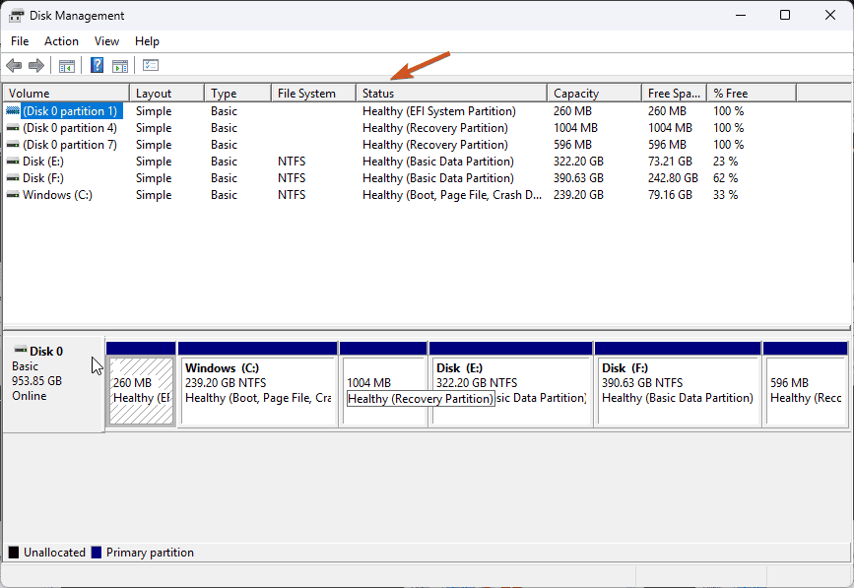Sort by Capacity column header
This screenshot has width=854, height=588.
tap(595, 94)
